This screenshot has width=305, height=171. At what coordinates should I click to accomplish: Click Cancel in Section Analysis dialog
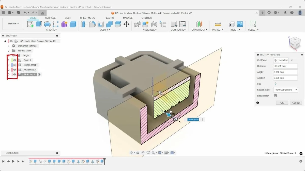pos(296,103)
